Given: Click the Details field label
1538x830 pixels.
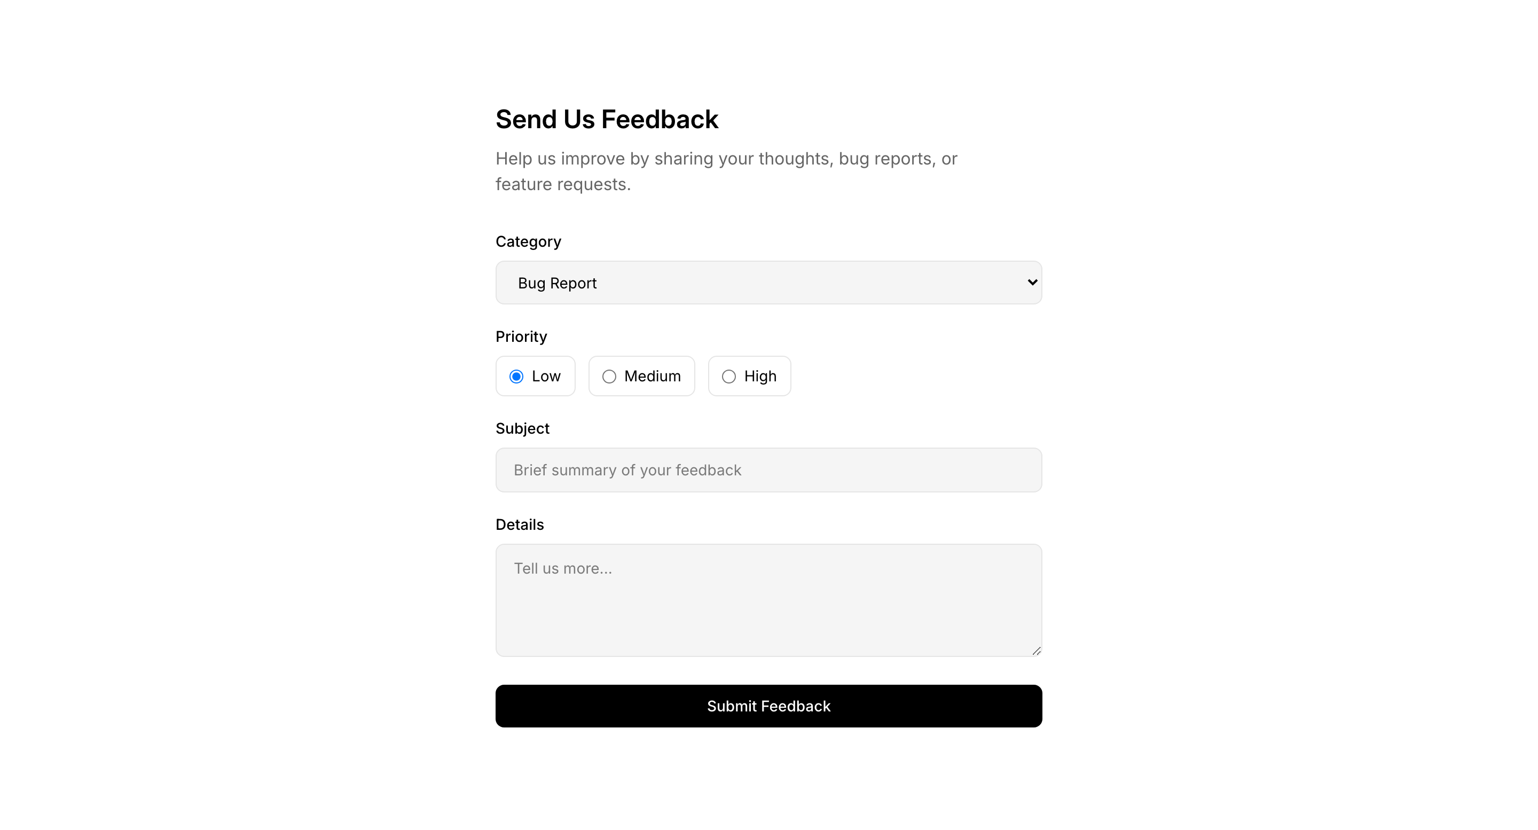Looking at the screenshot, I should (x=520, y=525).
